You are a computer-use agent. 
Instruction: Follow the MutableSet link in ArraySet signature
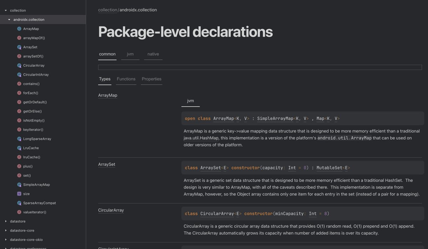(x=330, y=167)
